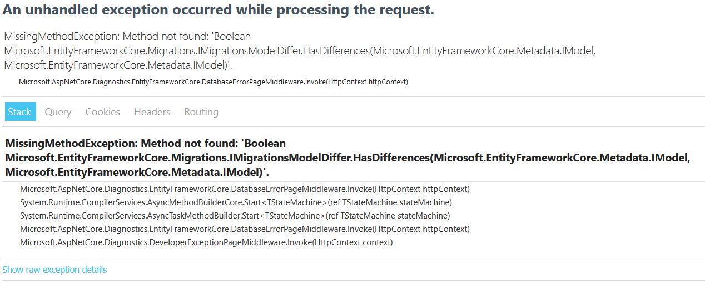705x284 pixels.
Task: Click frame location line beneath the summary error message
Action: pyautogui.click(x=213, y=82)
